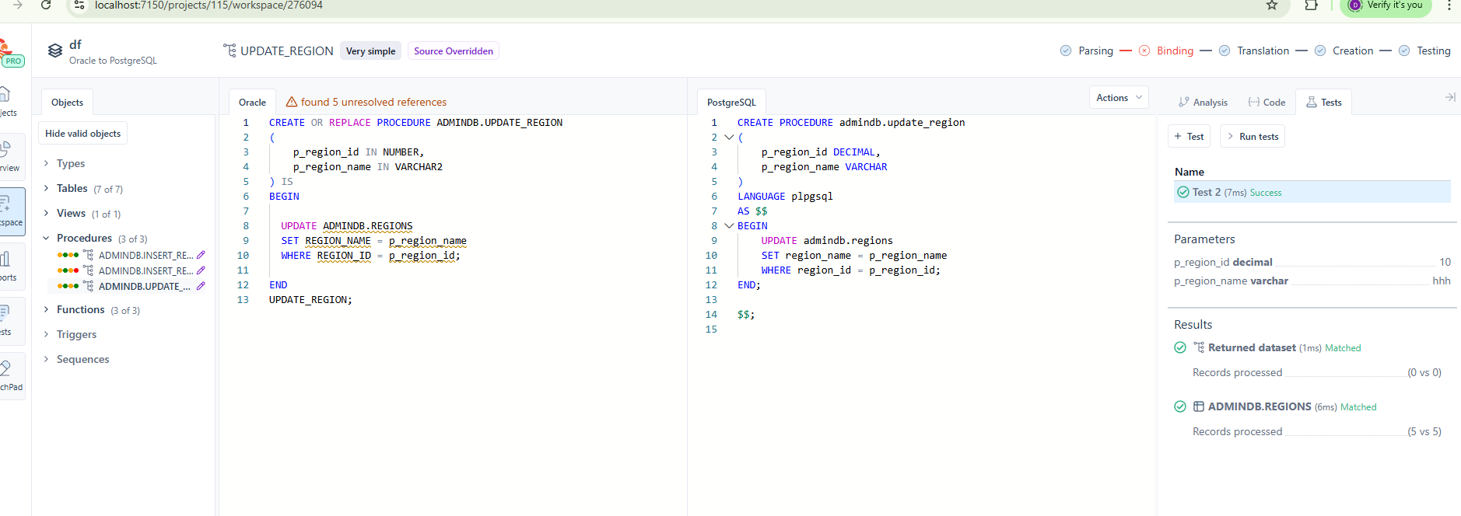
Task: Switch to the Analysis tab
Action: pos(1203,103)
